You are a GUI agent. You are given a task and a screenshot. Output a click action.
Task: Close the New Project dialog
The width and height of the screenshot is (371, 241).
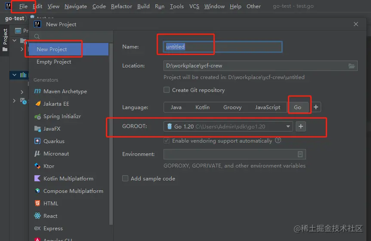356,24
